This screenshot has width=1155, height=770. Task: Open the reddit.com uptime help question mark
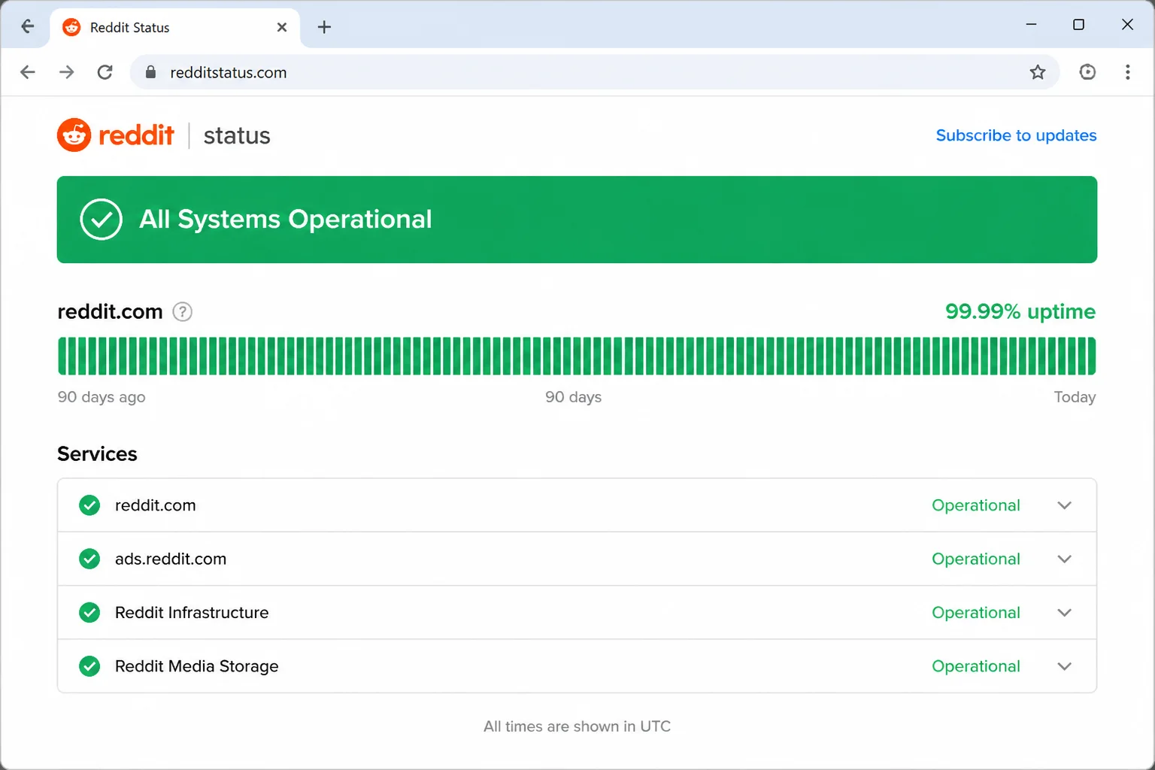[x=183, y=311]
